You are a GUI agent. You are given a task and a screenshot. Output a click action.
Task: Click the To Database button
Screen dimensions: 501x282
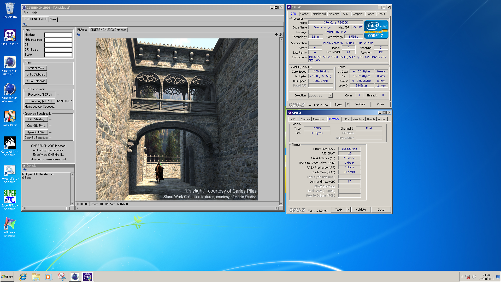pos(36,81)
